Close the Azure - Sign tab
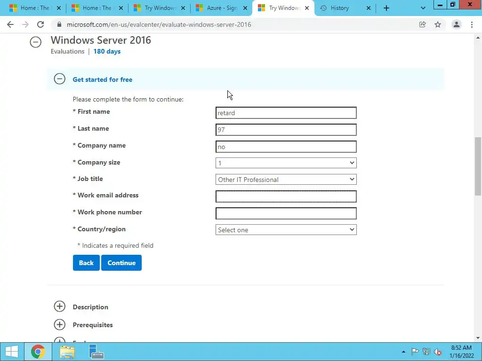The width and height of the screenshot is (482, 361). pos(245,8)
